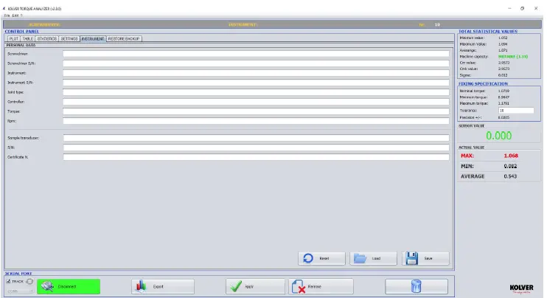Open the ? help menu
The height and width of the screenshot is (298, 547).
21,15
